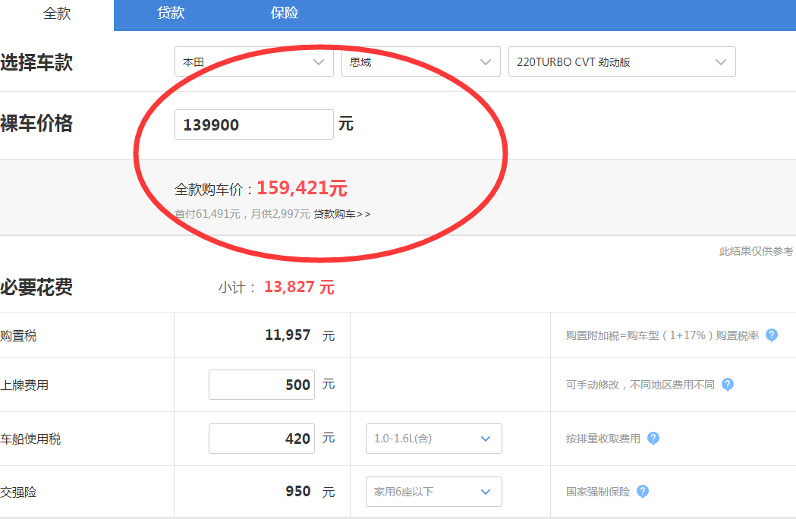Viewport: 796px width, 519px height.
Task: Click the subtotal 13,827 元
Action: (299, 287)
